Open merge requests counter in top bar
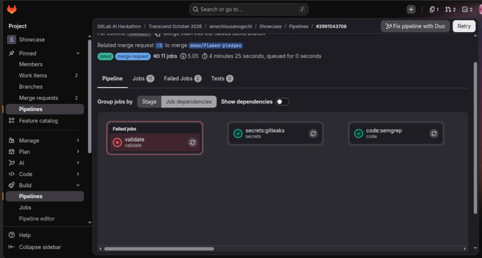Viewport: 482px width, 258px height. [x=450, y=10]
